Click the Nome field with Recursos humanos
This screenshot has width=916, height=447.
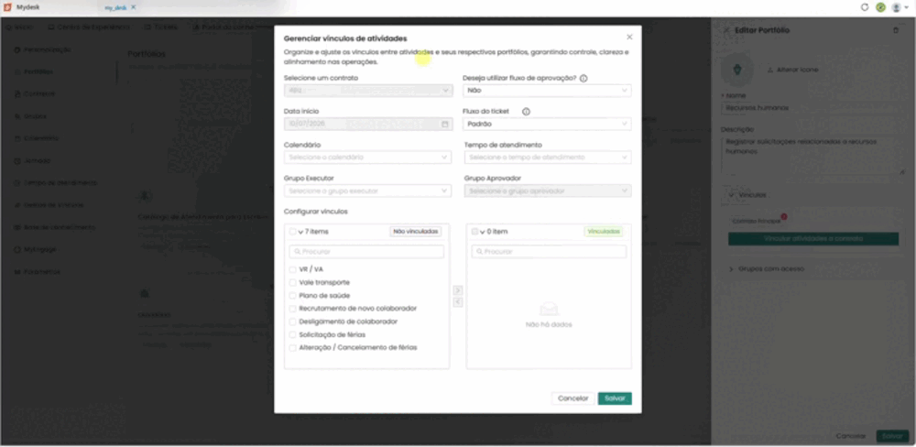[812, 108]
